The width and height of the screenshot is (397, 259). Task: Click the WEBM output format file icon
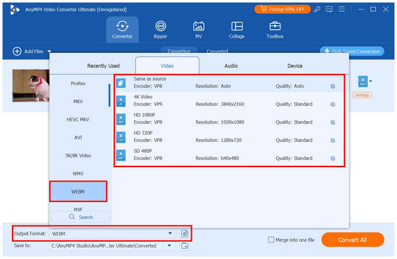pyautogui.click(x=363, y=81)
